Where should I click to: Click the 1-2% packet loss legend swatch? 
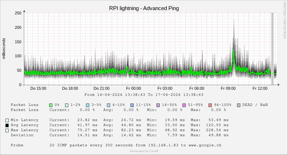click(67, 105)
